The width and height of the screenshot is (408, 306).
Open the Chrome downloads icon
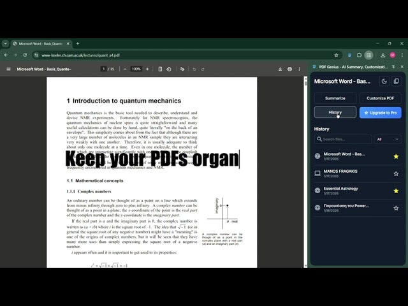click(x=382, y=55)
